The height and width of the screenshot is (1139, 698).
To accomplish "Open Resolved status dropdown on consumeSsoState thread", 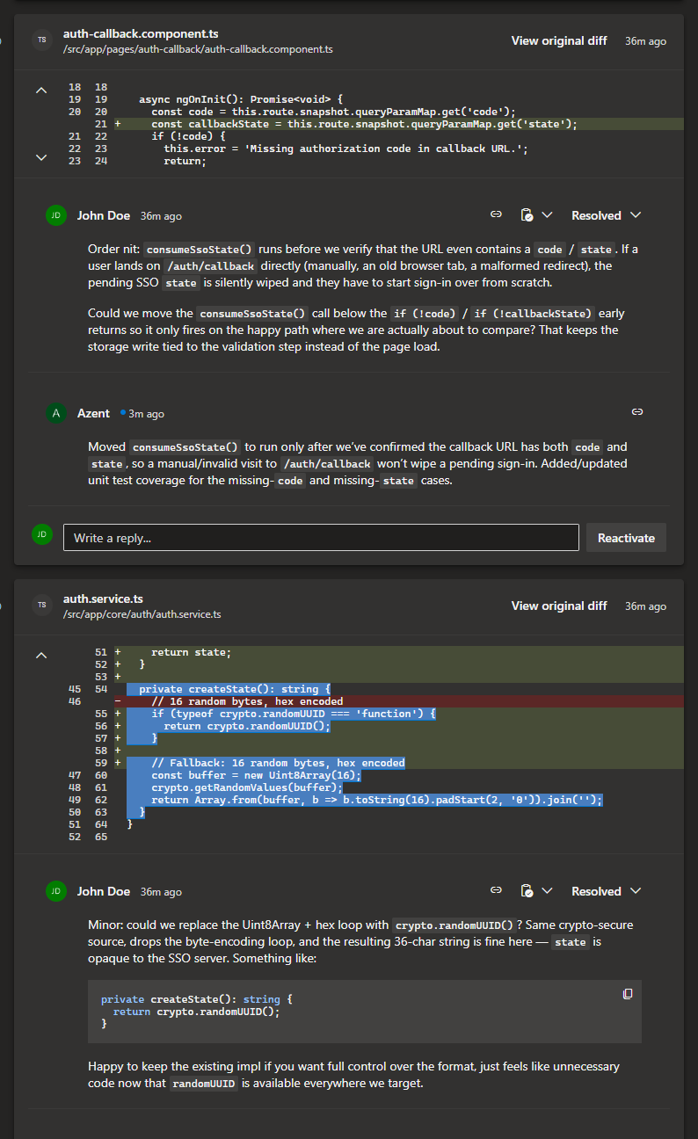I will coord(607,215).
